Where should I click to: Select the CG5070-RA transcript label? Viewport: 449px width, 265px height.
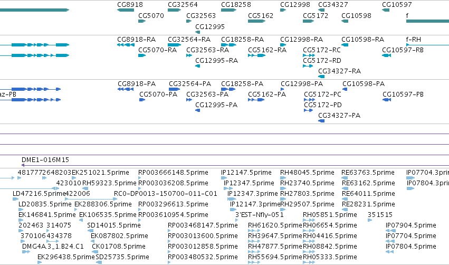tap(158, 50)
